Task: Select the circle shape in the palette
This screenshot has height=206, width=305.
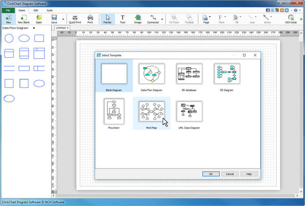Action: coord(9,38)
